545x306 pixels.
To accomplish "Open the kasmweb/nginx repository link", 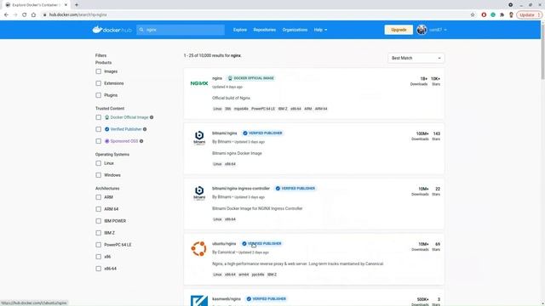I will (x=227, y=298).
